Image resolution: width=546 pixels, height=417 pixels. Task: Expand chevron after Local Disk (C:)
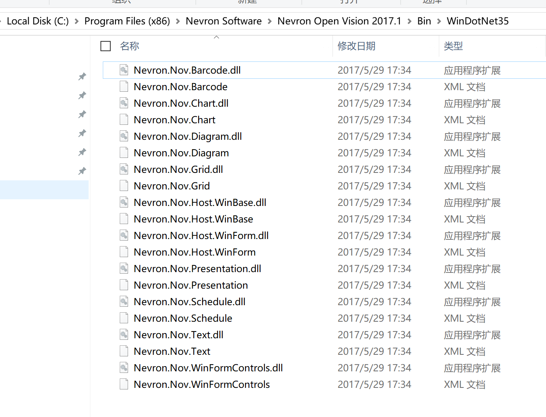point(77,21)
